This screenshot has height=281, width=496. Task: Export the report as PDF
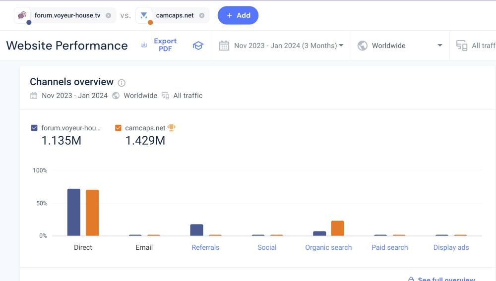click(159, 45)
